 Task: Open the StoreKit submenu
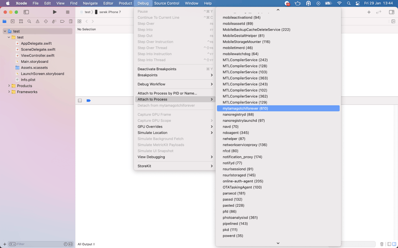(x=175, y=166)
